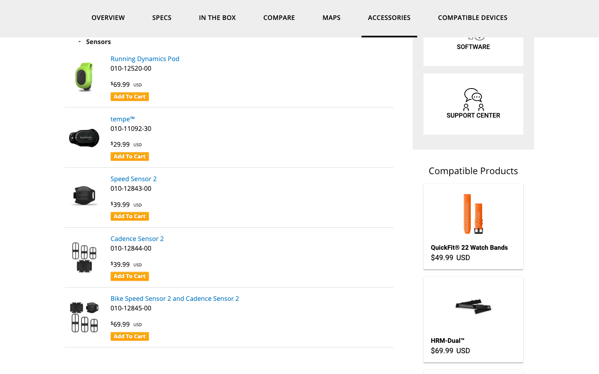Click the orange QuickFit watch band image
Screen dimensions: 599x374
tap(473, 214)
